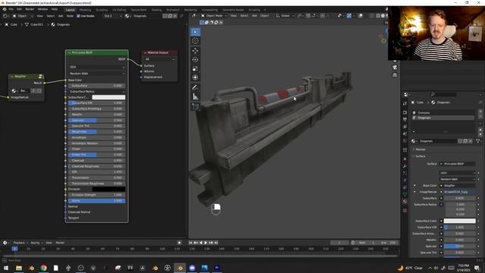Select the Diagonals material slot

pyautogui.click(x=443, y=118)
